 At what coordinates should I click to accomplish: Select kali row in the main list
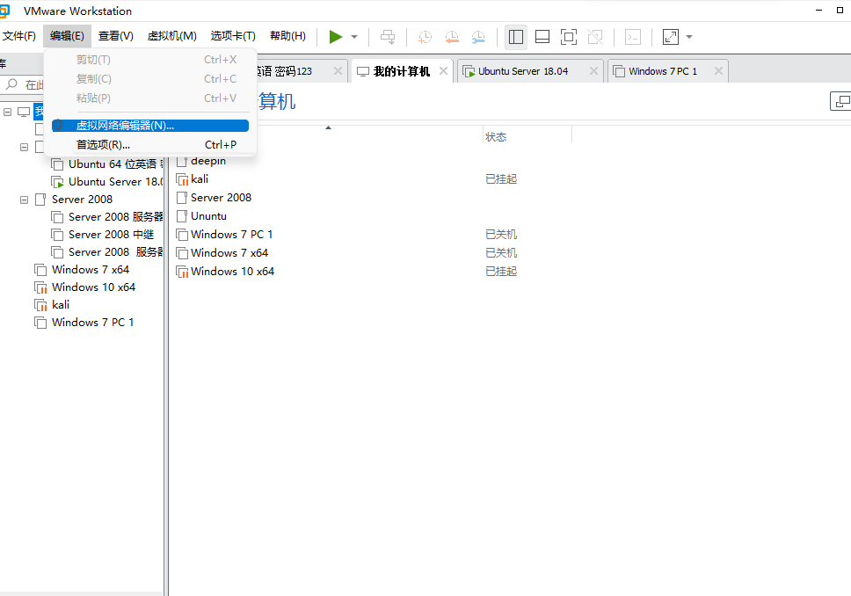193,179
